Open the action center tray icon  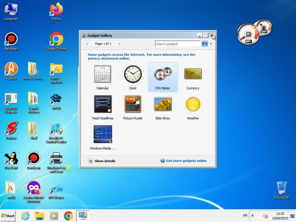pyautogui.click(x=258, y=216)
